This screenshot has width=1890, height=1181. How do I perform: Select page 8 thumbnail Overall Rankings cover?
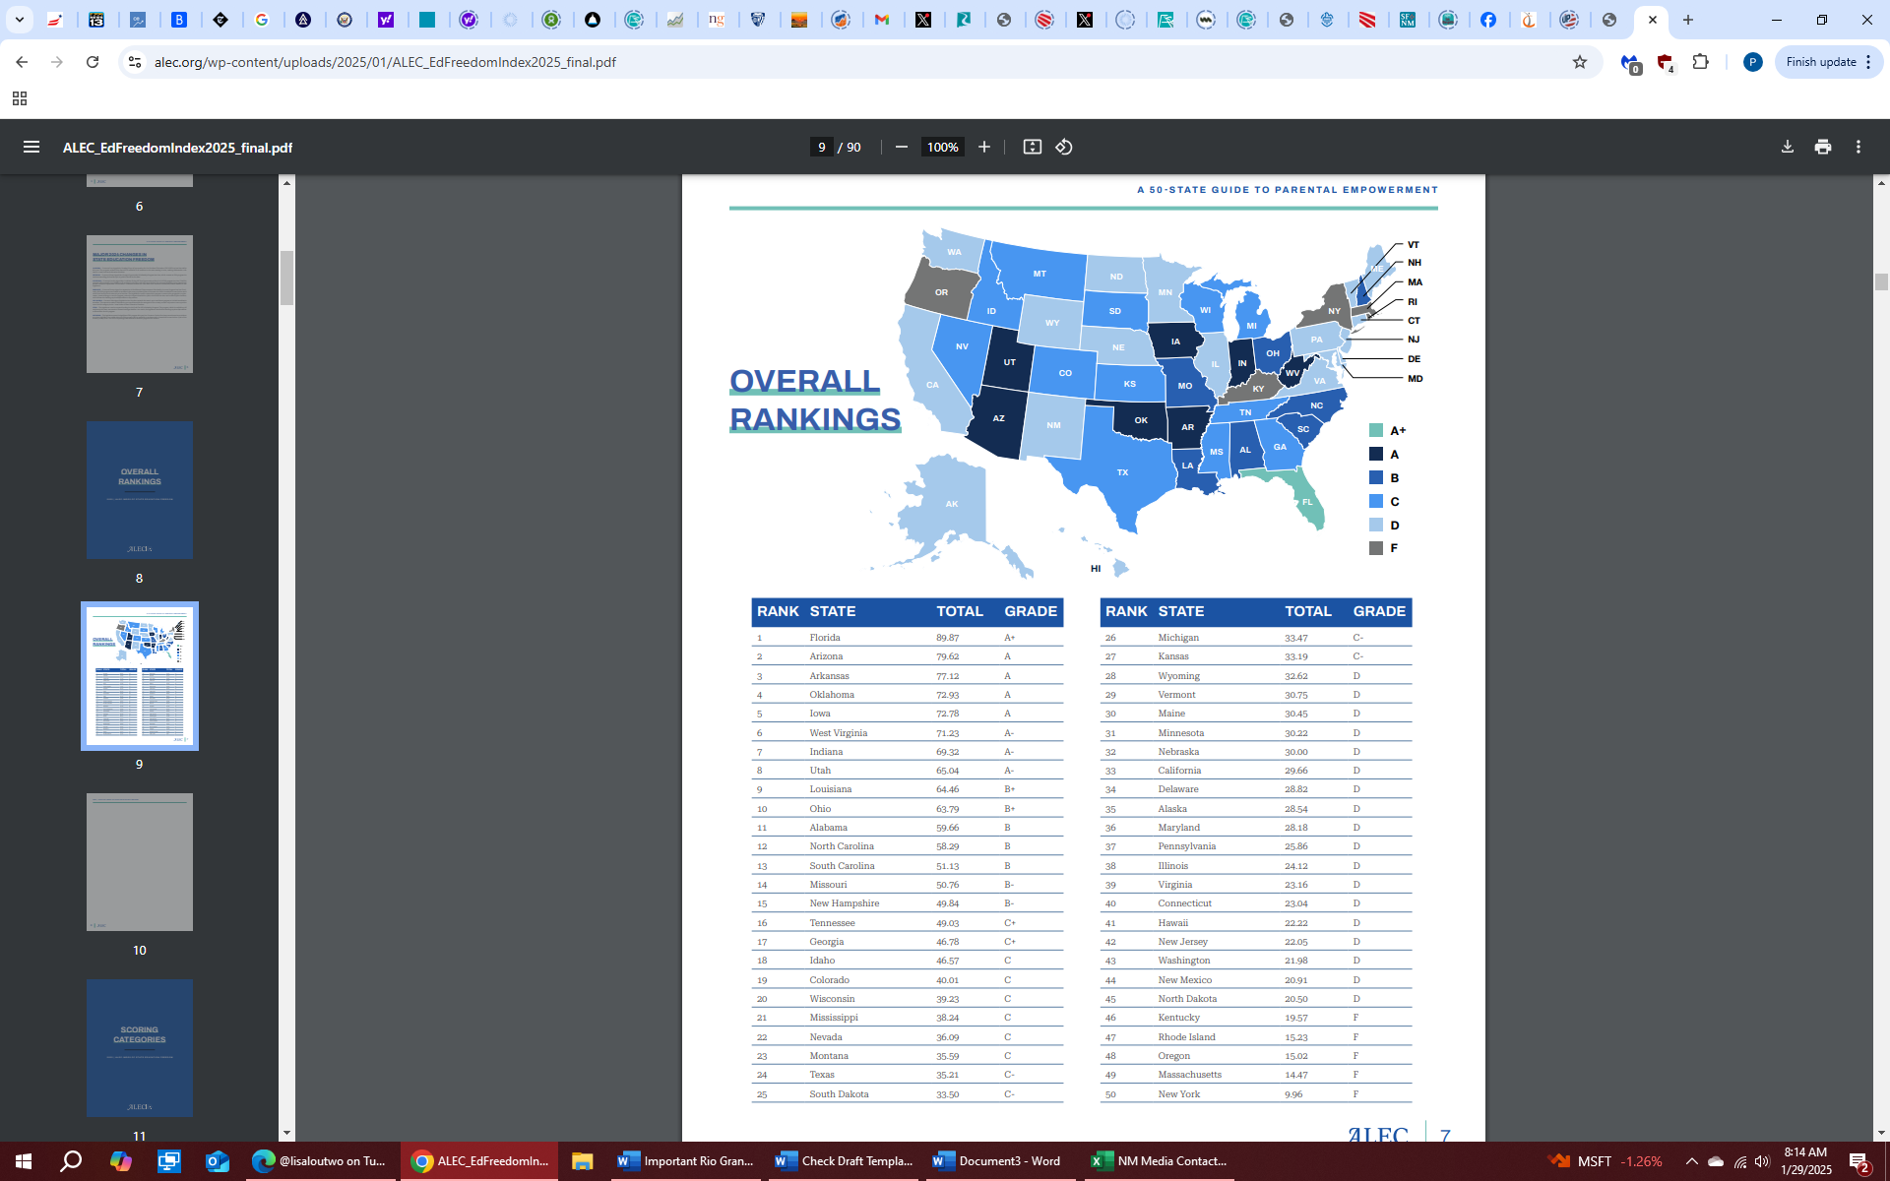coord(139,490)
